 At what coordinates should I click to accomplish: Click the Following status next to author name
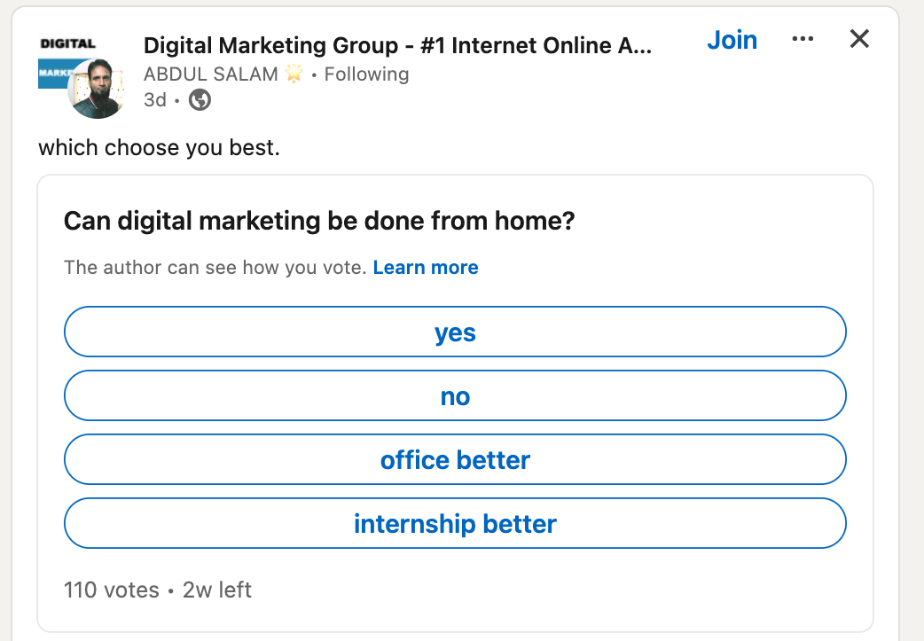(366, 74)
